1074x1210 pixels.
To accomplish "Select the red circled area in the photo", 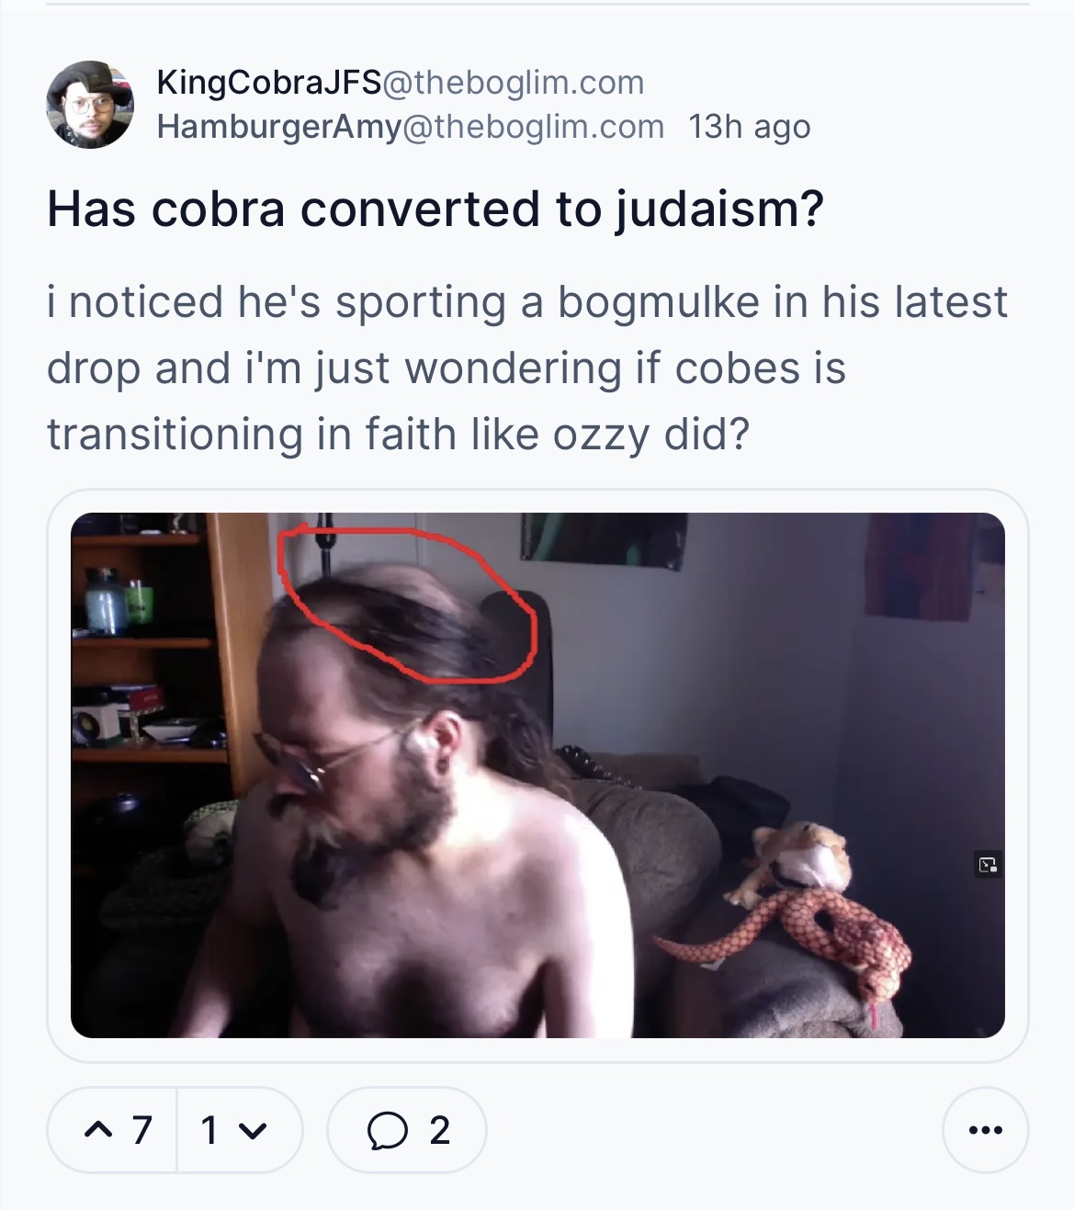I will click(x=406, y=604).
